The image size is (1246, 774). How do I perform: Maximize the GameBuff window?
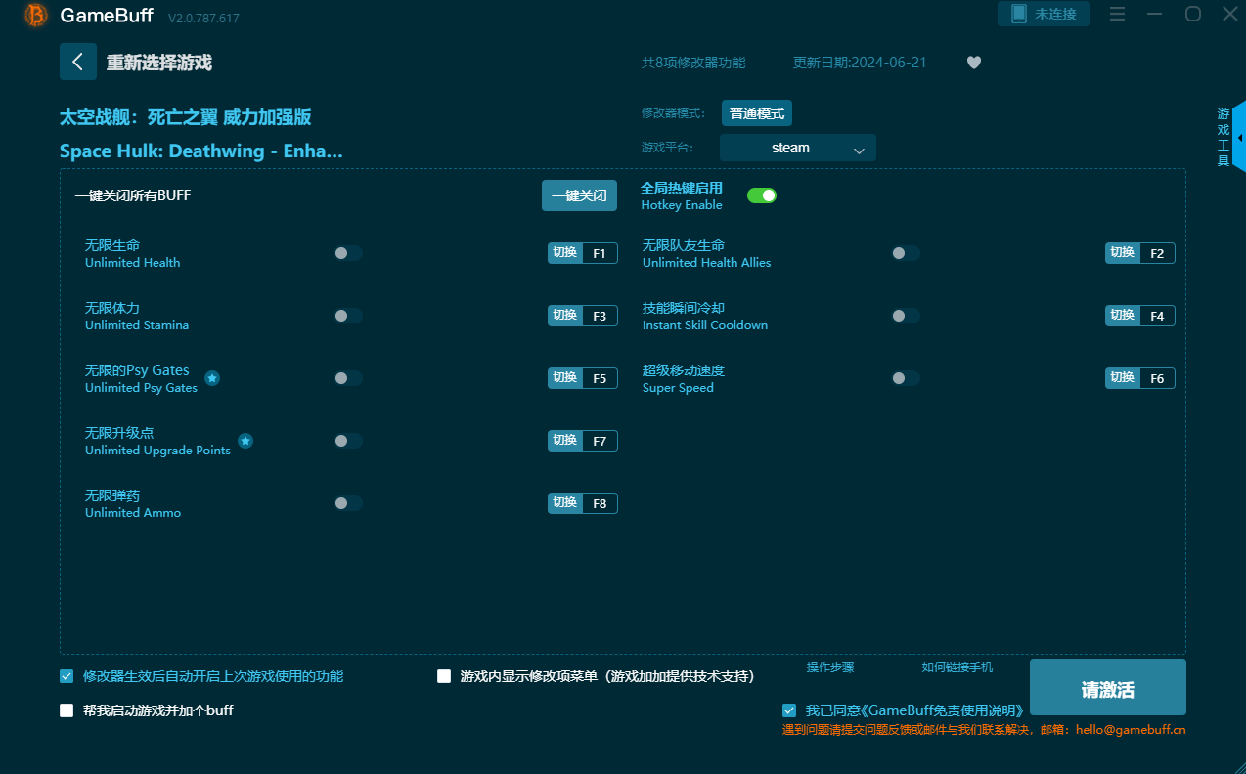pyautogui.click(x=1193, y=14)
